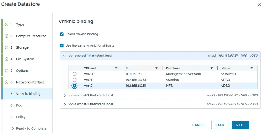Expand vvf-esxhost-2.flashstack.local section

point(65,96)
